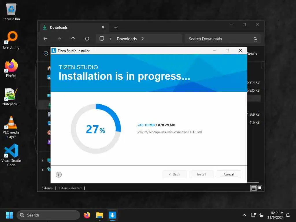Click the disabled Install button
This screenshot has height=222, width=296.
(201, 174)
